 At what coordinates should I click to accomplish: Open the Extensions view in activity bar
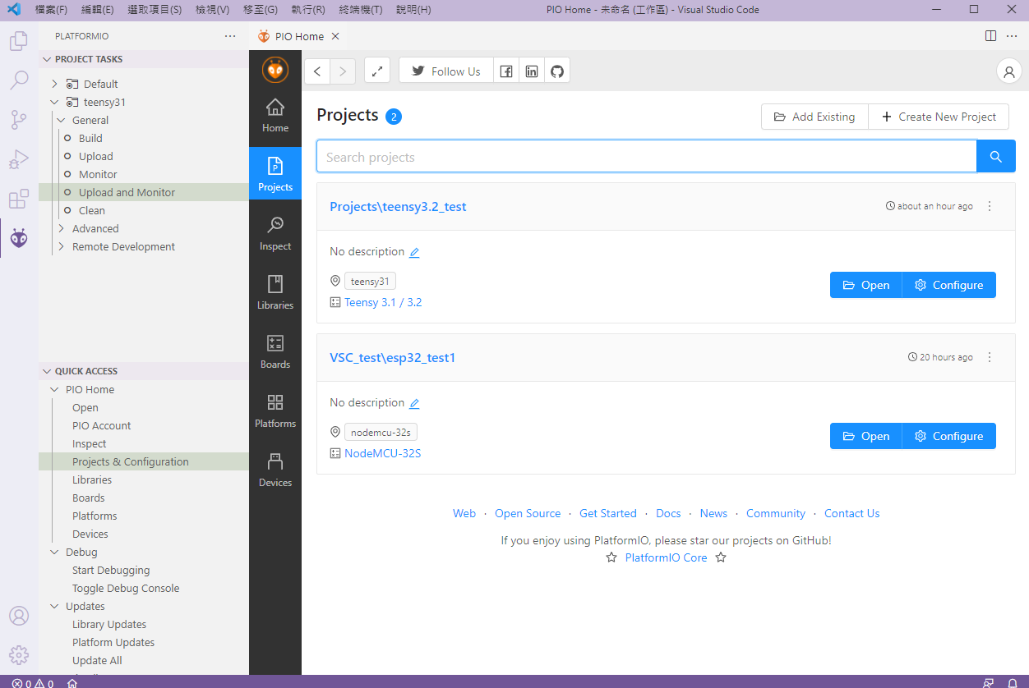click(19, 199)
